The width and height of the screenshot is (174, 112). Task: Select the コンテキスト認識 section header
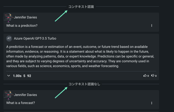coord(81,7)
